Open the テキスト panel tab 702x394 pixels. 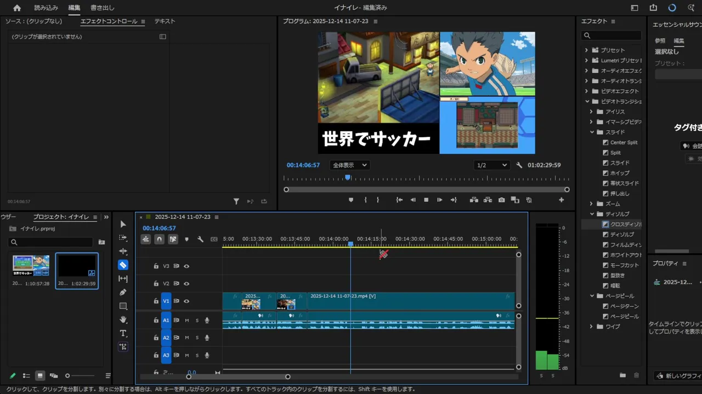coord(165,21)
